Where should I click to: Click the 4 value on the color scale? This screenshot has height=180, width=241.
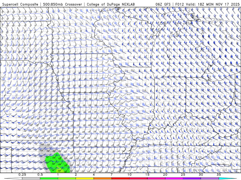click(x=94, y=175)
